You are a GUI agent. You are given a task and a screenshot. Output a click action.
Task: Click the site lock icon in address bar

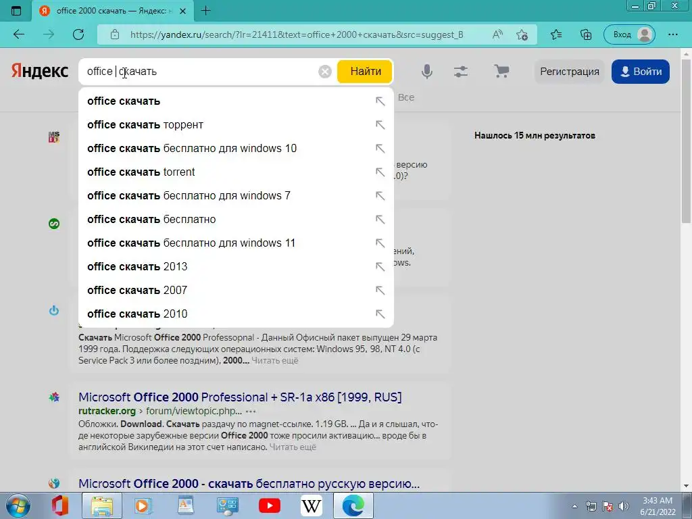click(x=115, y=34)
